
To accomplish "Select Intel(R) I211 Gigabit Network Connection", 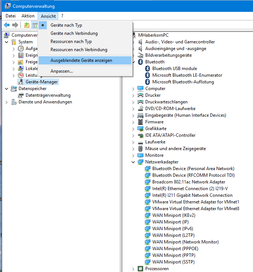I will tap(192, 195).
